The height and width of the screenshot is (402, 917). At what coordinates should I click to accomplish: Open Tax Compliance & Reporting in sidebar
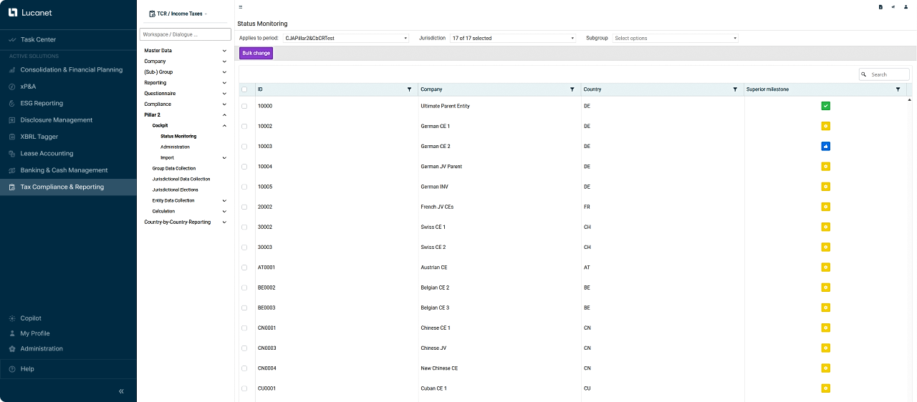[62, 187]
